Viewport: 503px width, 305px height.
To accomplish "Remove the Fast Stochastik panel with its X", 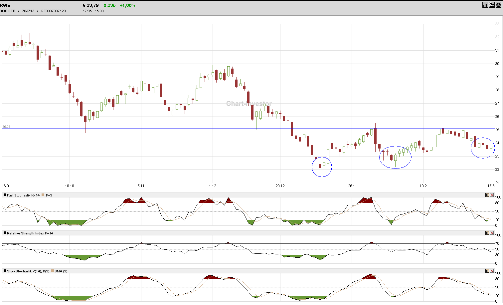I will click(492, 195).
